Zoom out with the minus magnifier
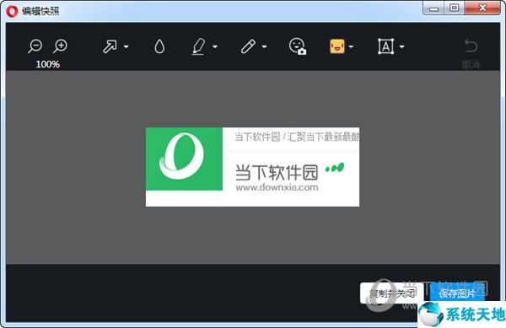This screenshot has width=506, height=328. tap(35, 46)
